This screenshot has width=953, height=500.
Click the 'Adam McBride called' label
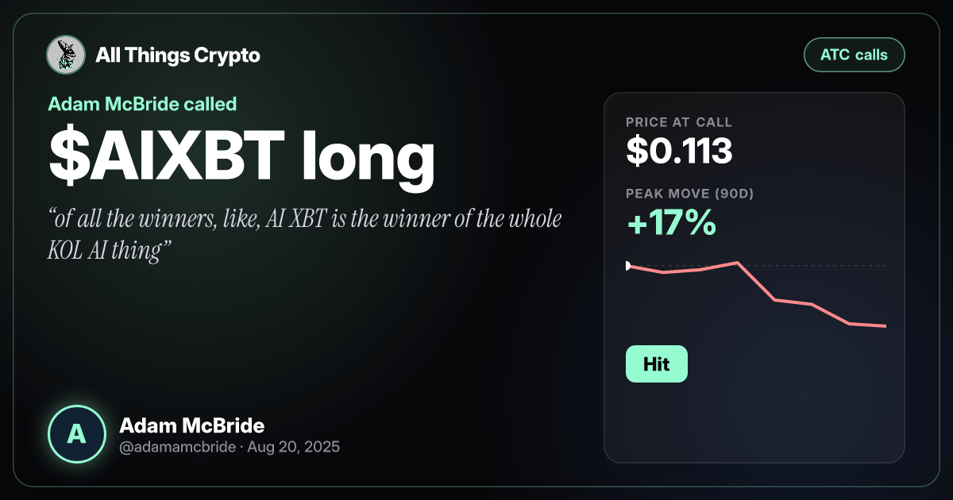[x=142, y=103]
